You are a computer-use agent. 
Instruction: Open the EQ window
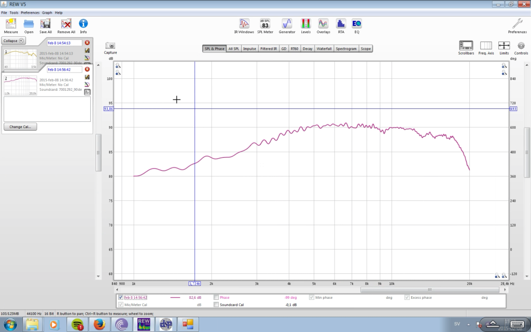tap(357, 24)
